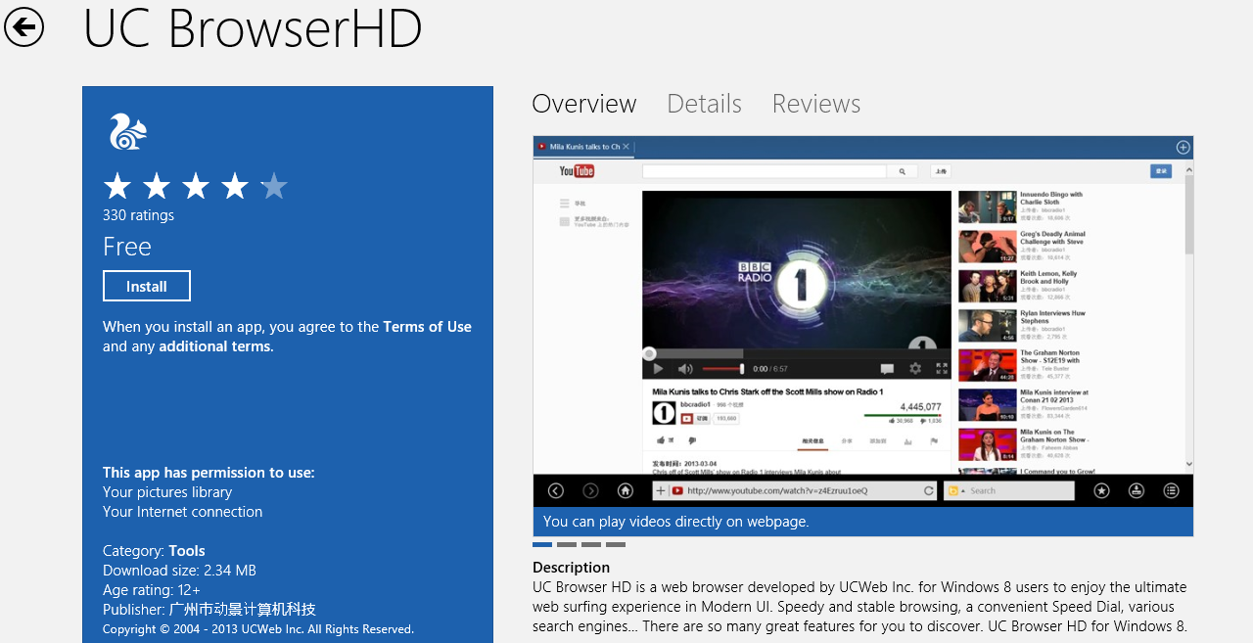The width and height of the screenshot is (1253, 643).
Task: Select the first blue screenshot page indicator
Action: [x=542, y=544]
